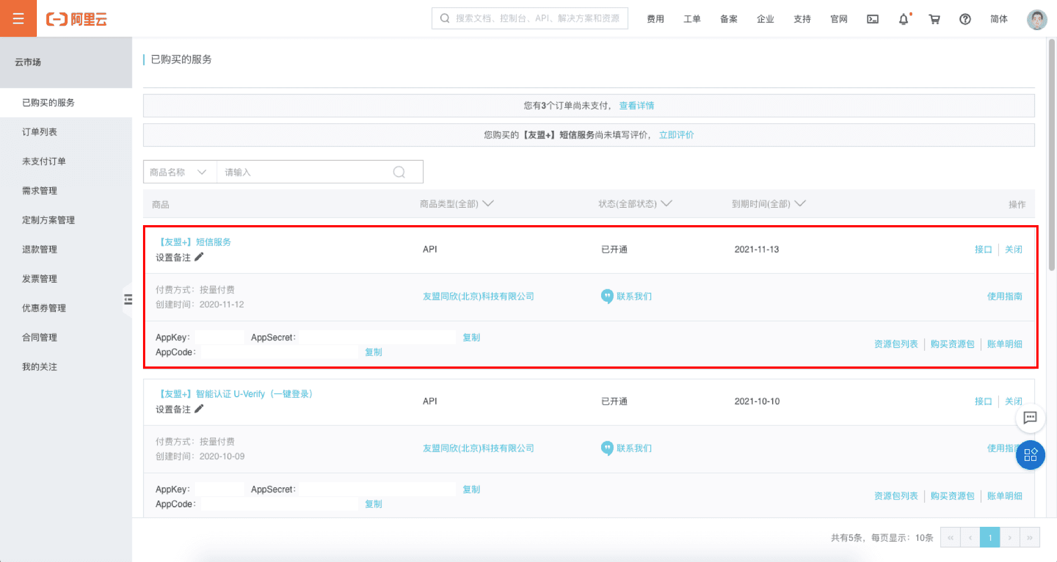Click 查看详情 for unpaid orders

pyautogui.click(x=636, y=106)
